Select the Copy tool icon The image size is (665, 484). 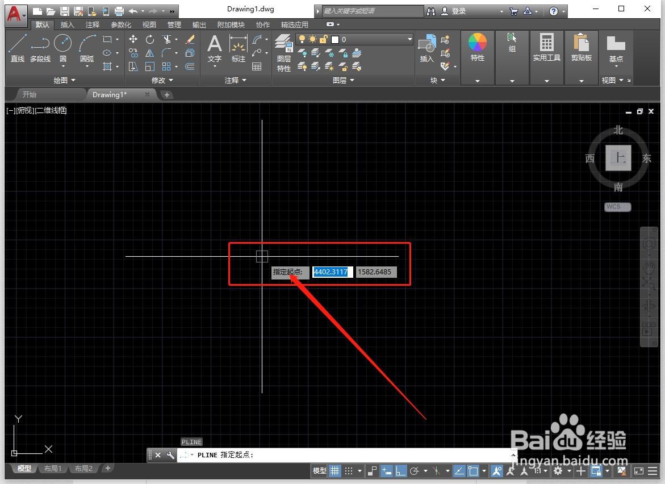[x=133, y=53]
